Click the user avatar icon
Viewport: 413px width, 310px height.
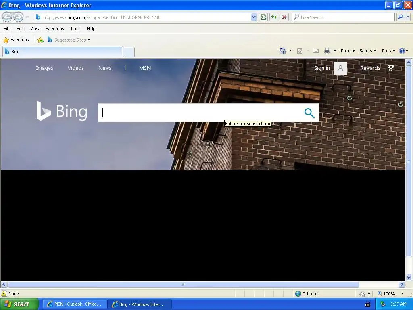(x=340, y=68)
